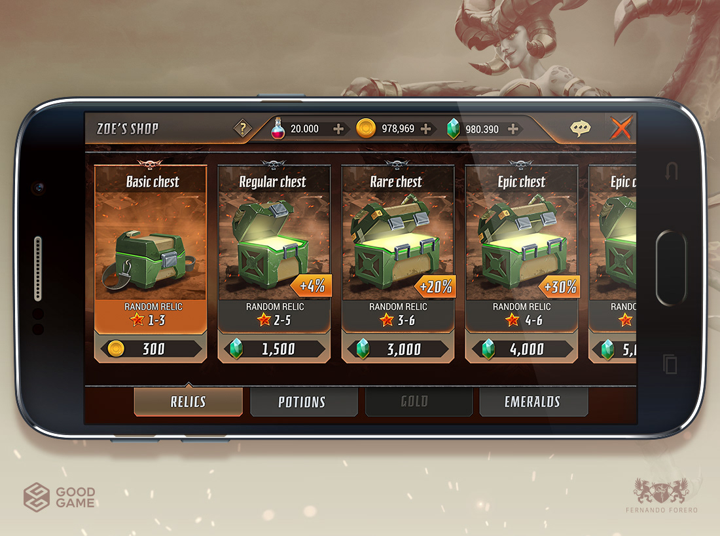The height and width of the screenshot is (536, 720).
Task: Add more emeralds with plus button
Action: pos(513,129)
